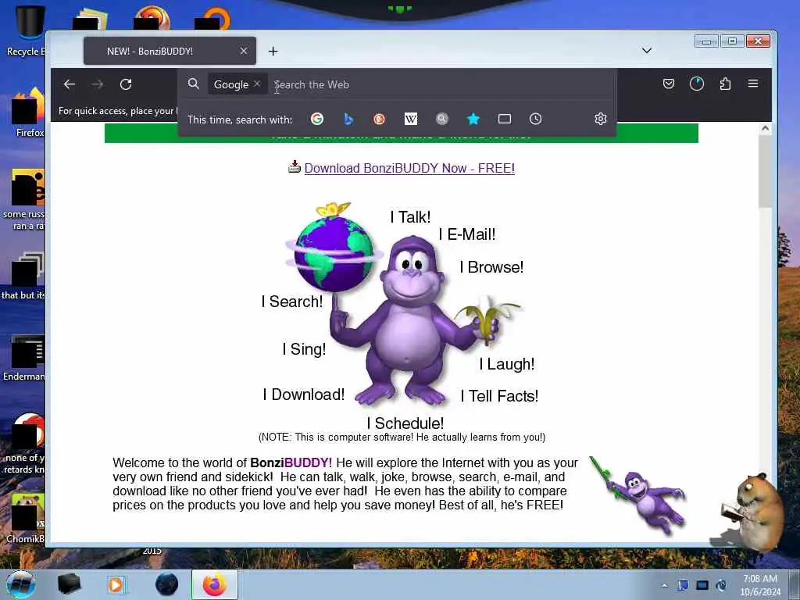800x600 pixels.
Task: Click the 'I Download!' text
Action: click(304, 395)
